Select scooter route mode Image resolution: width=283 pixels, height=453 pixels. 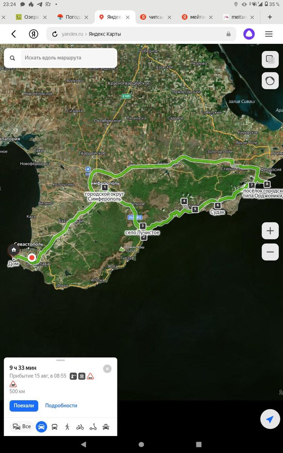point(93,427)
